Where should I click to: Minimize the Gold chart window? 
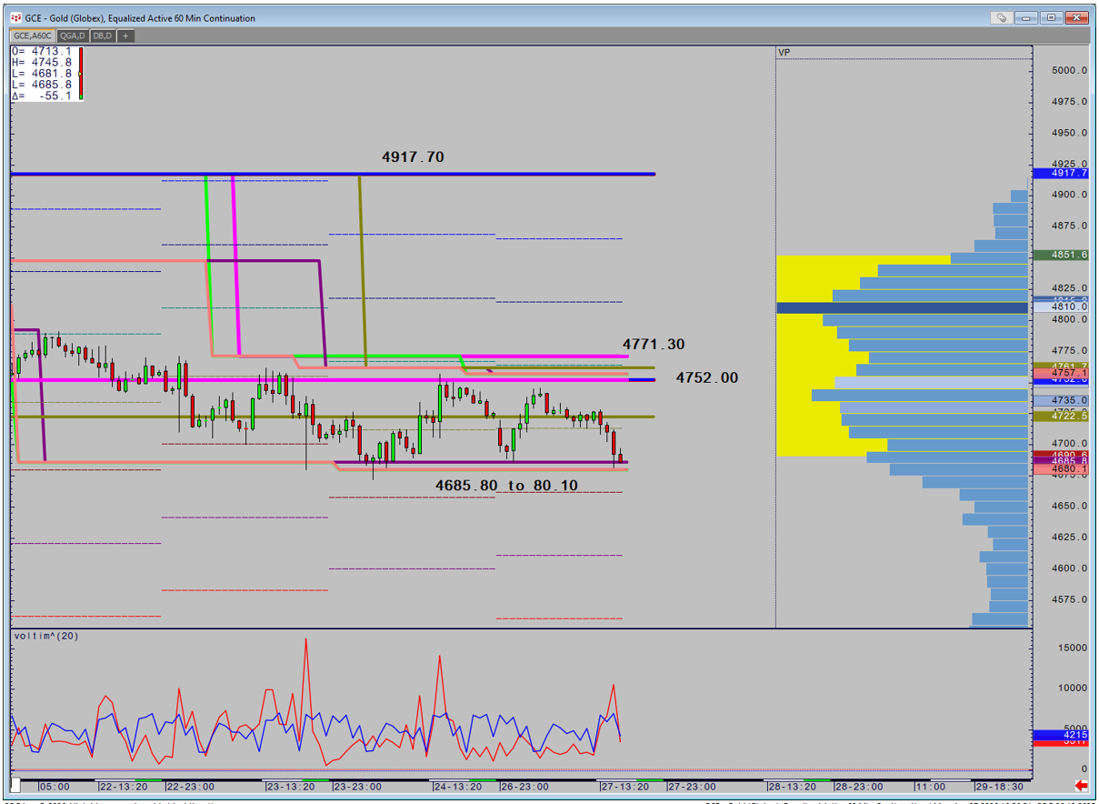coord(1027,17)
